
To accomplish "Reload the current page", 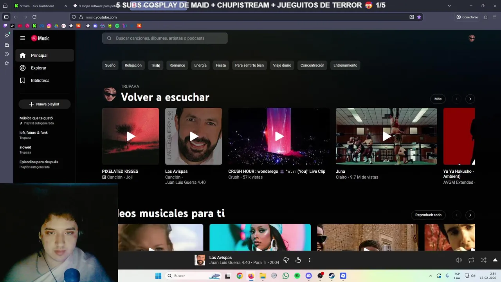I will [x=34, y=17].
